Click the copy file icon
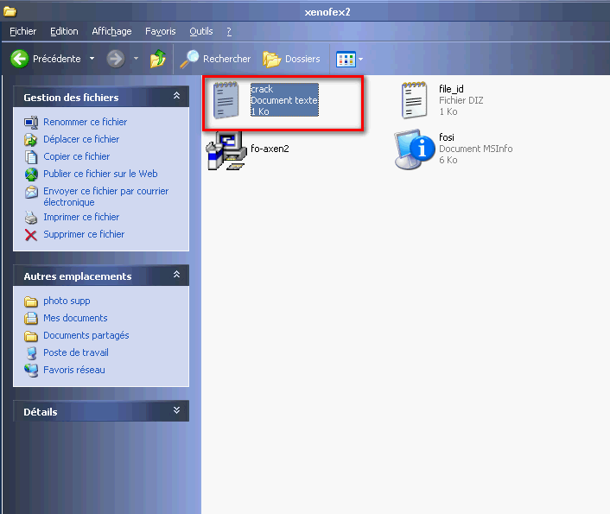Screen dimensions: 610x514 click(x=31, y=157)
